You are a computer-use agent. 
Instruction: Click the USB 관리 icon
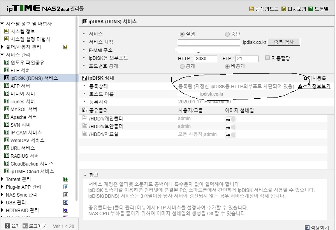coord(66,202)
